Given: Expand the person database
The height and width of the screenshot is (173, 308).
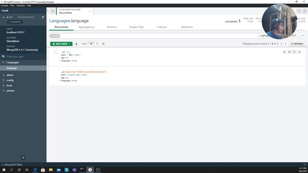Looking at the screenshot, I should pos(3,91).
